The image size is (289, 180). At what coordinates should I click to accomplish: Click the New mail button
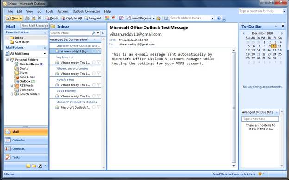point(13,18)
